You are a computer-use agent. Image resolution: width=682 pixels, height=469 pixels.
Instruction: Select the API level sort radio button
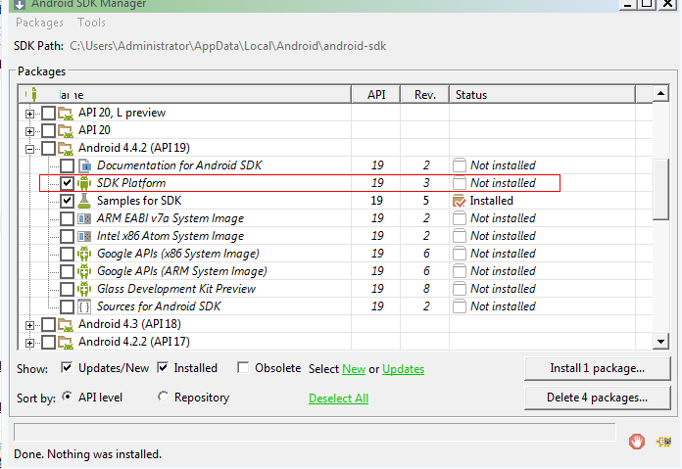coord(67,397)
